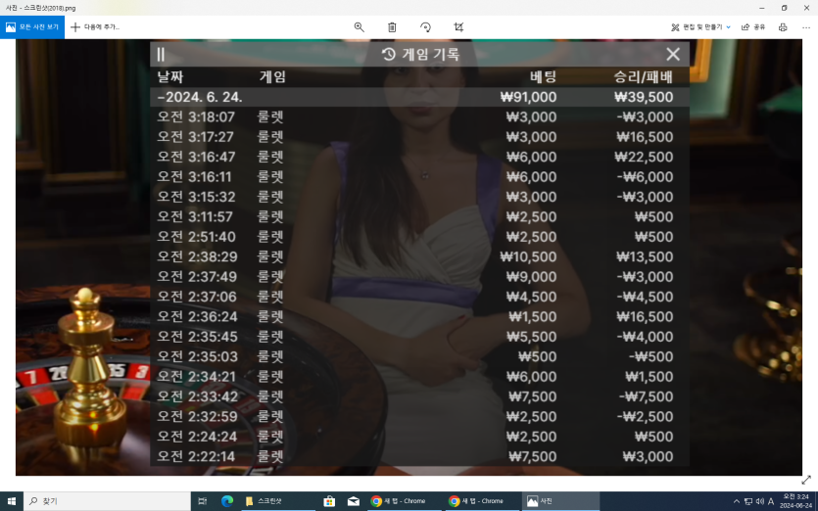Click the pause bars icon in game panel
The image size is (818, 511).
coord(161,54)
